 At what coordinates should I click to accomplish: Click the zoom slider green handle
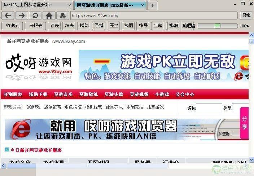tap(217, 26)
